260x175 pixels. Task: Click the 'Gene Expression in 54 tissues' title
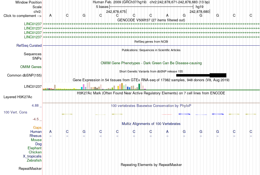(151, 80)
